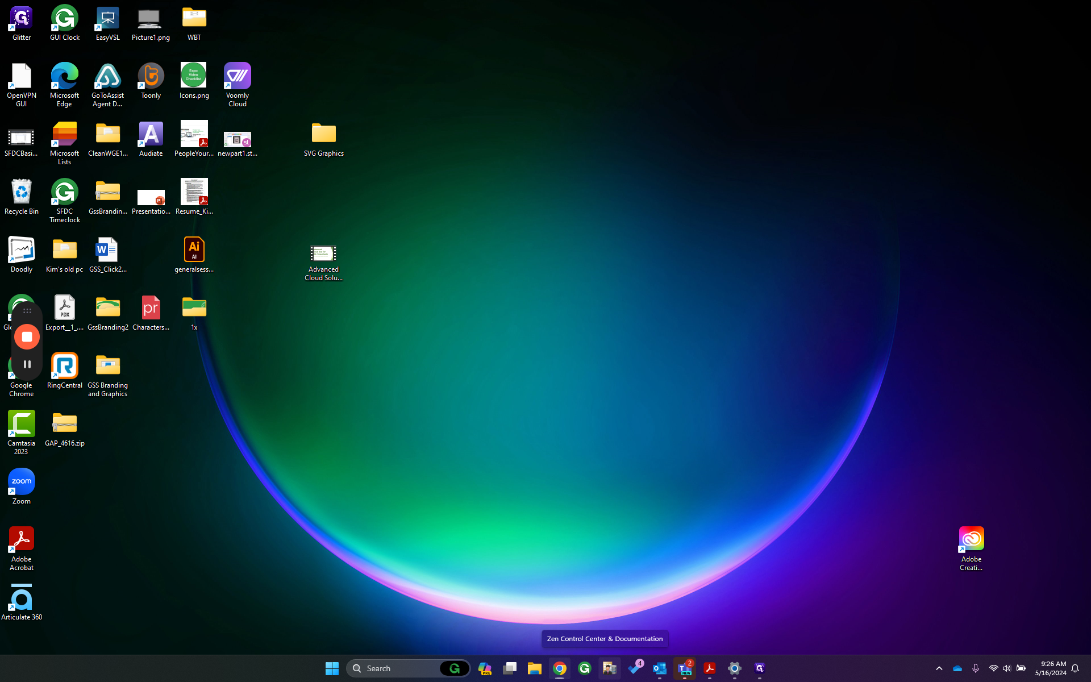Select the Characters file on desktop
The image size is (1091, 682).
(x=151, y=313)
